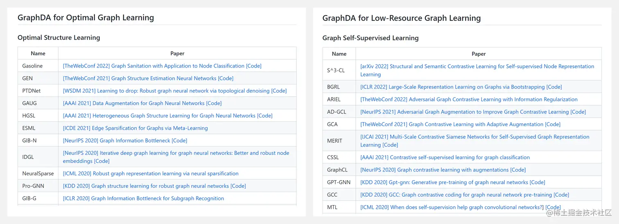Open Pro-GNN Graph structure learning paper
This screenshot has height=224, width=619.
pyautogui.click(x=146, y=186)
